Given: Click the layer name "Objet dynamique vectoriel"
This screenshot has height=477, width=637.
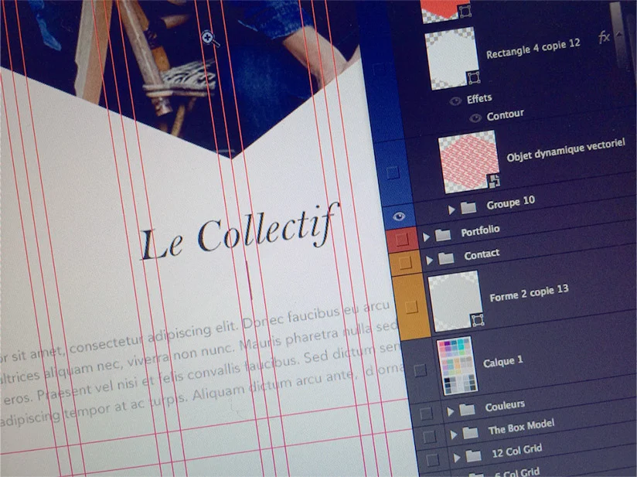Looking at the screenshot, I should pos(566,149).
